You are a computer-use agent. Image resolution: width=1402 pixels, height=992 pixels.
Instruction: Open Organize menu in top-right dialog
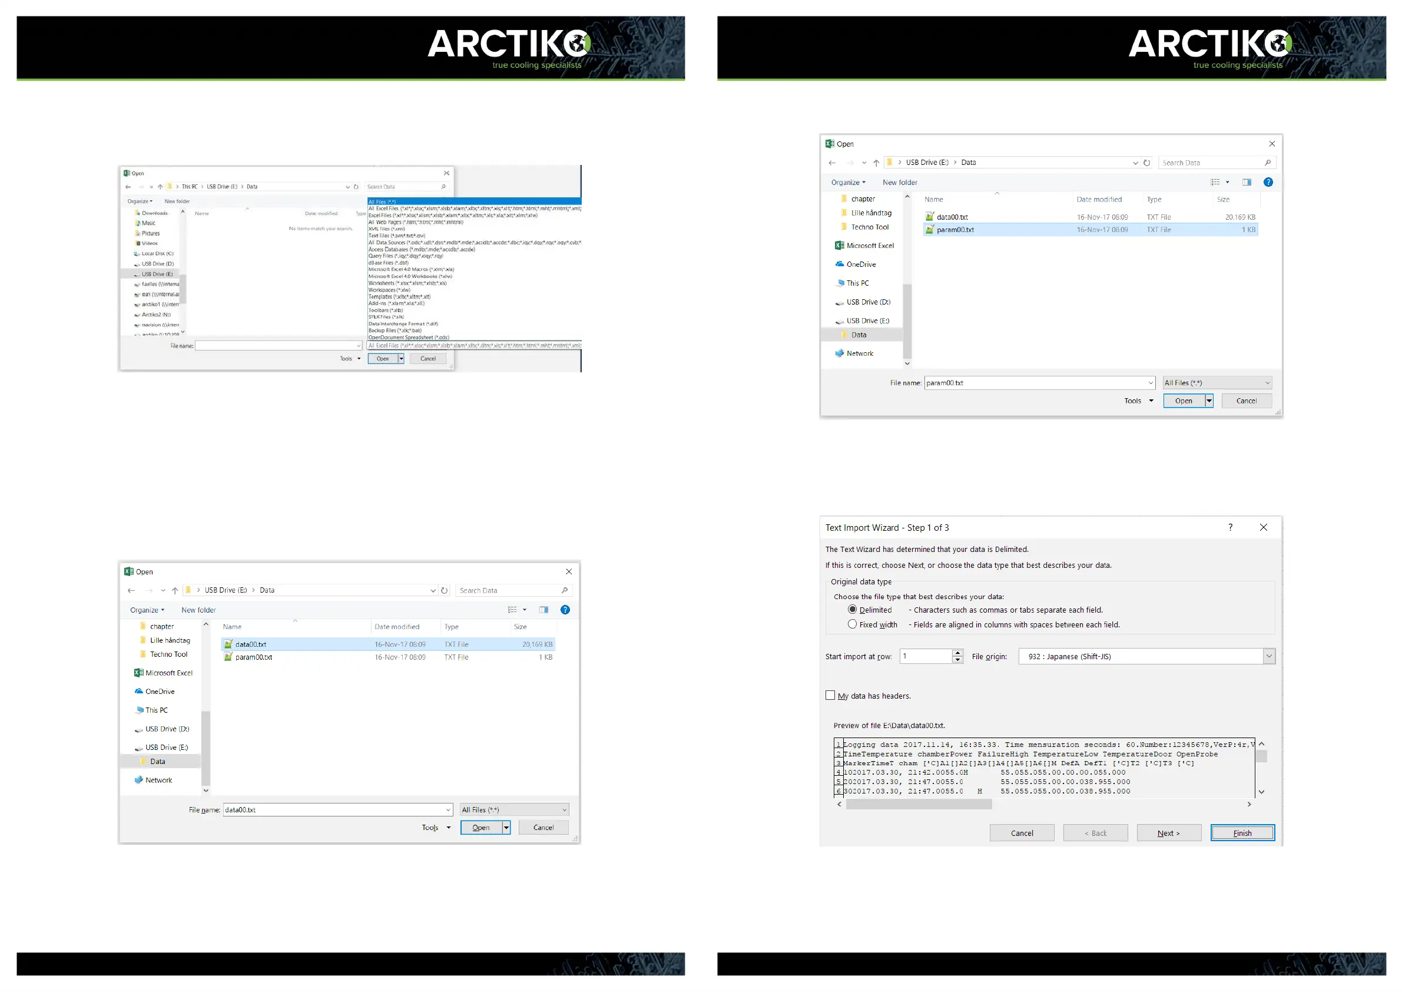coord(847,182)
